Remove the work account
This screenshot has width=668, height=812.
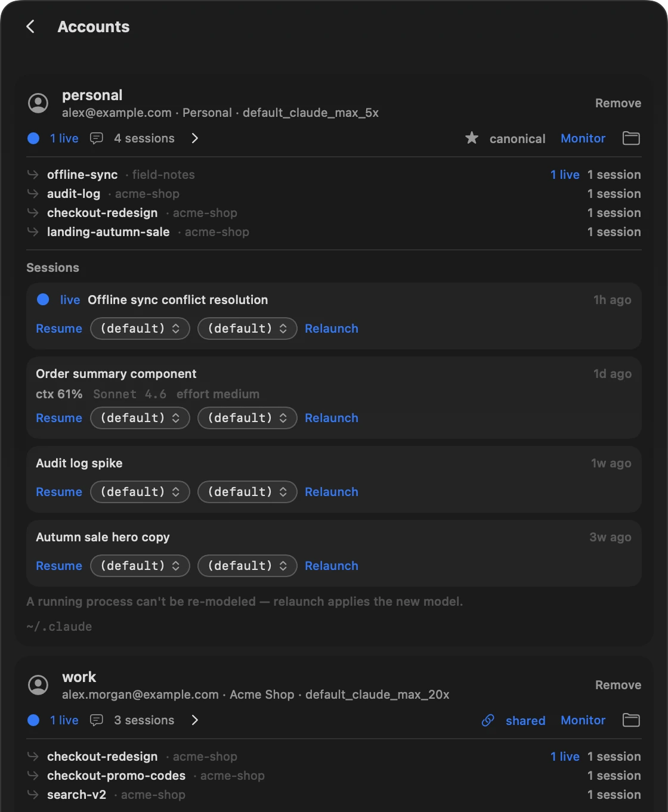click(618, 685)
